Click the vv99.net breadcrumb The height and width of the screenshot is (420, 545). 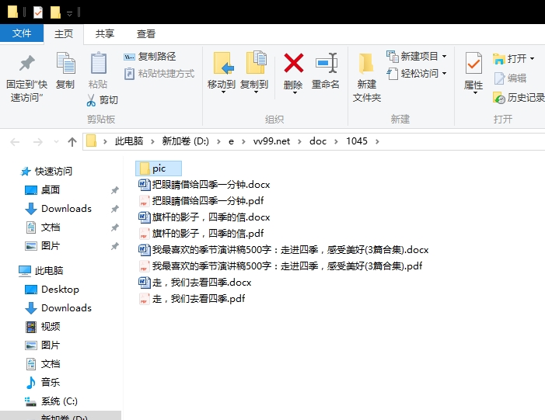click(x=271, y=141)
